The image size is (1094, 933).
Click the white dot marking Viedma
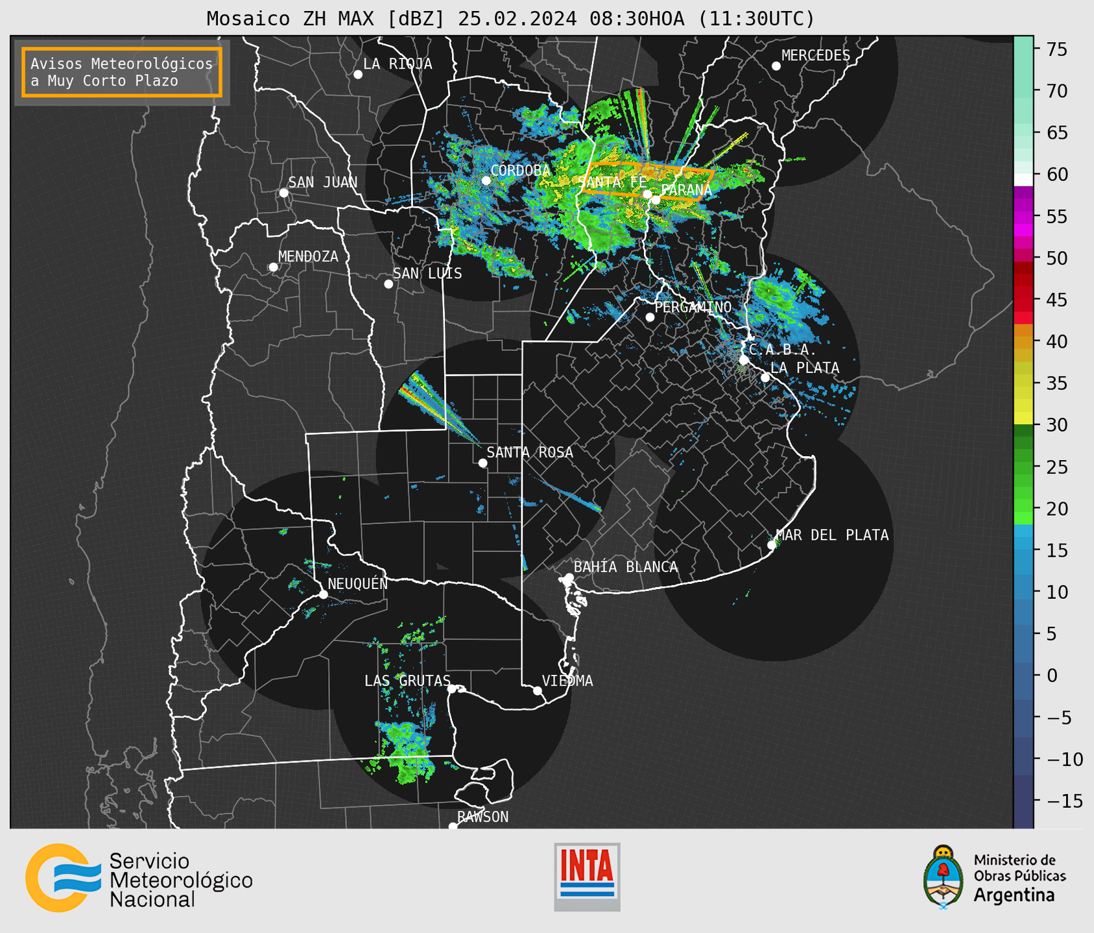pos(537,690)
